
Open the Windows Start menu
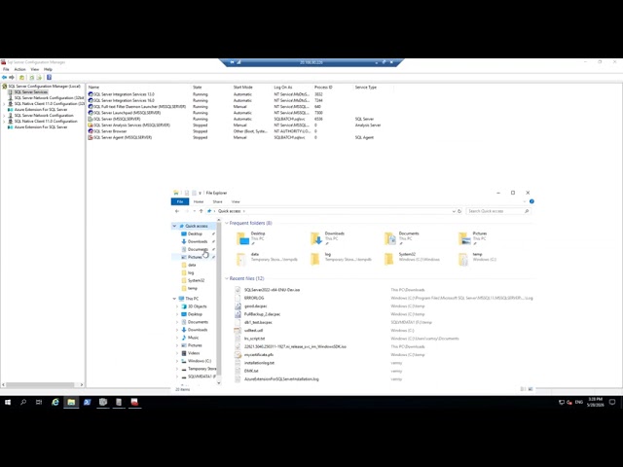8,402
